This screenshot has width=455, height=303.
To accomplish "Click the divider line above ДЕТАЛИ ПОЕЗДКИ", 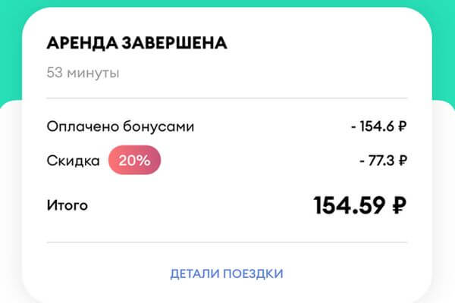I will coord(227,242).
